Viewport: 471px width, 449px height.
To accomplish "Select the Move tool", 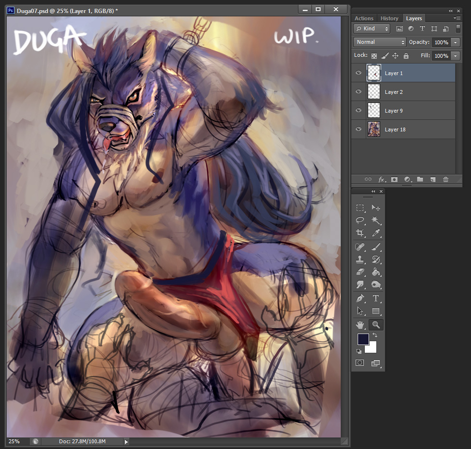I will [x=376, y=208].
